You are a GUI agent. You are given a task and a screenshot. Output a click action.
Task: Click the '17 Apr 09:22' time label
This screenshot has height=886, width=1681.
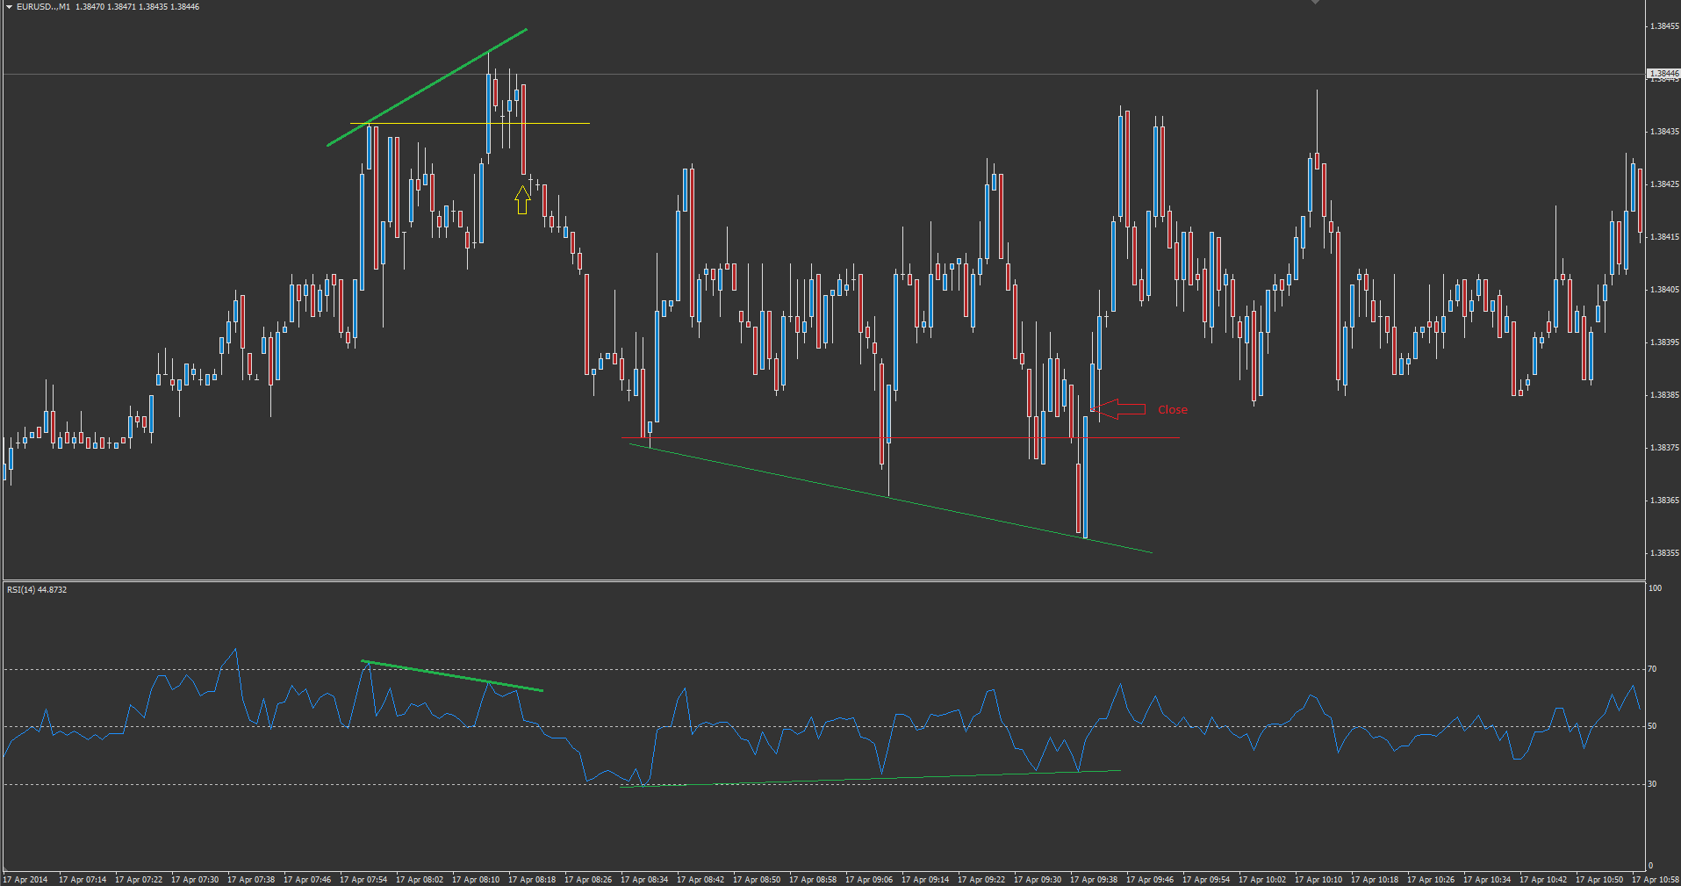(x=981, y=879)
